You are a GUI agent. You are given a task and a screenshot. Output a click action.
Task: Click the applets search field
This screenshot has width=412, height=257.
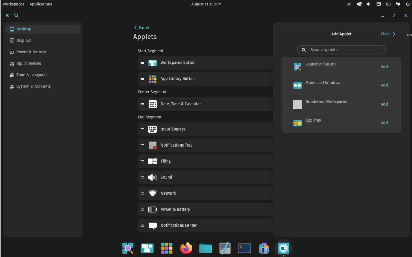pos(341,50)
